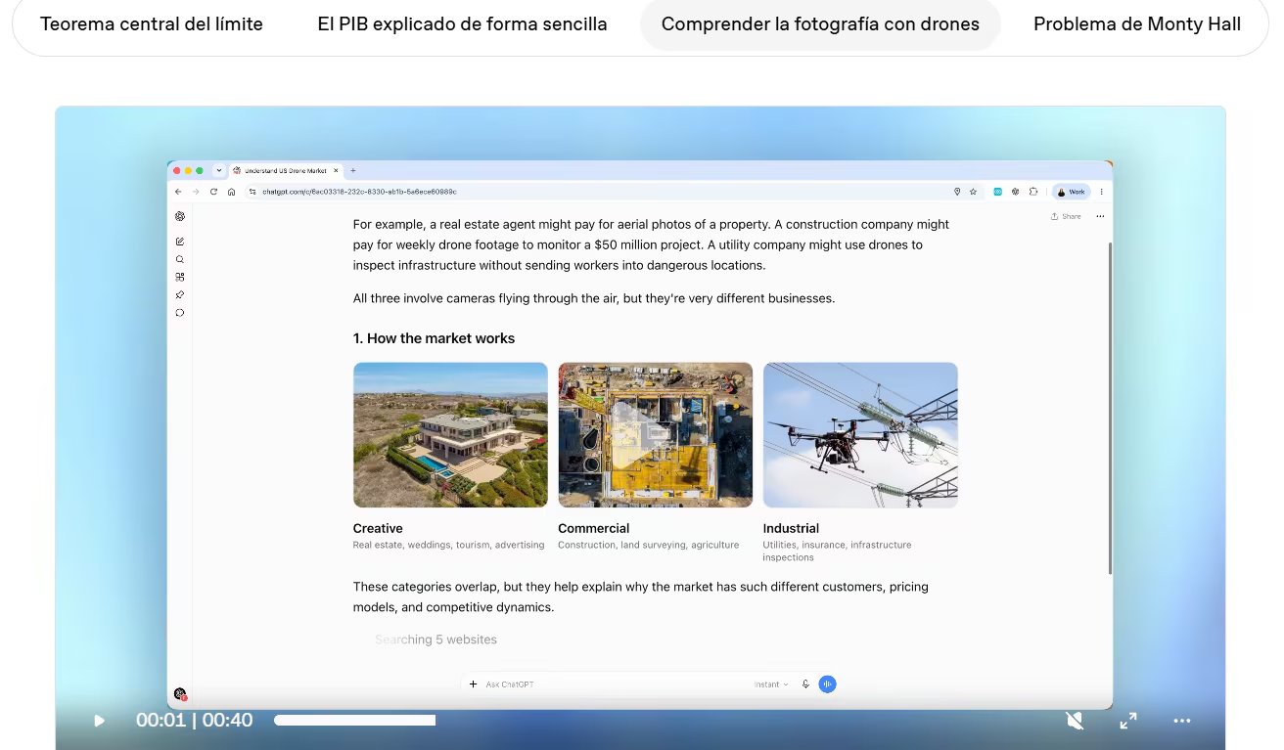Bookmark the page with the star icon
This screenshot has height=750, width=1284.
973,192
